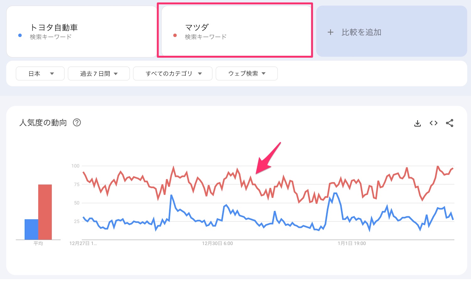Image resolution: width=471 pixels, height=292 pixels.
Task: Click the red average bar for マツダ
Action: coord(45,212)
